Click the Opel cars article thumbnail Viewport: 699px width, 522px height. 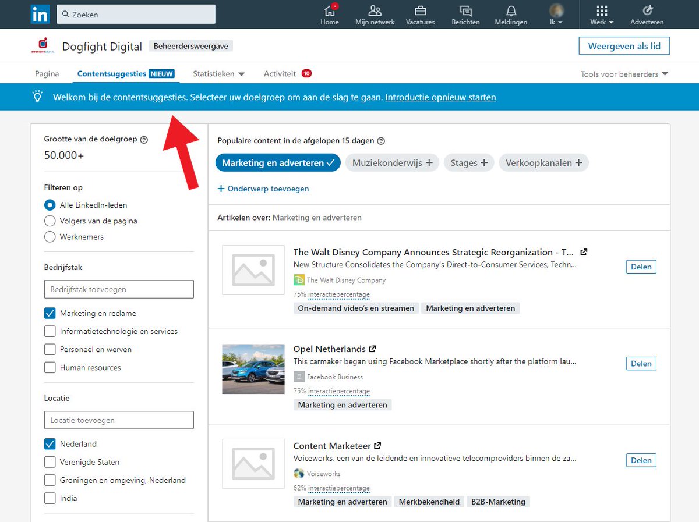253,369
